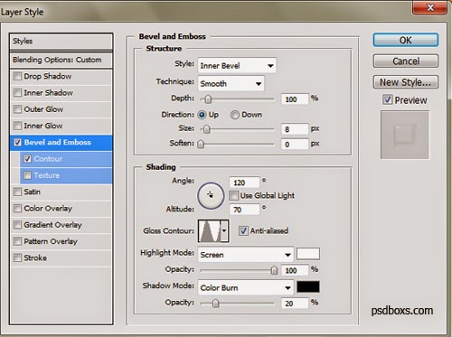Click the Cancel button
The width and height of the screenshot is (452, 337).
[x=406, y=61]
